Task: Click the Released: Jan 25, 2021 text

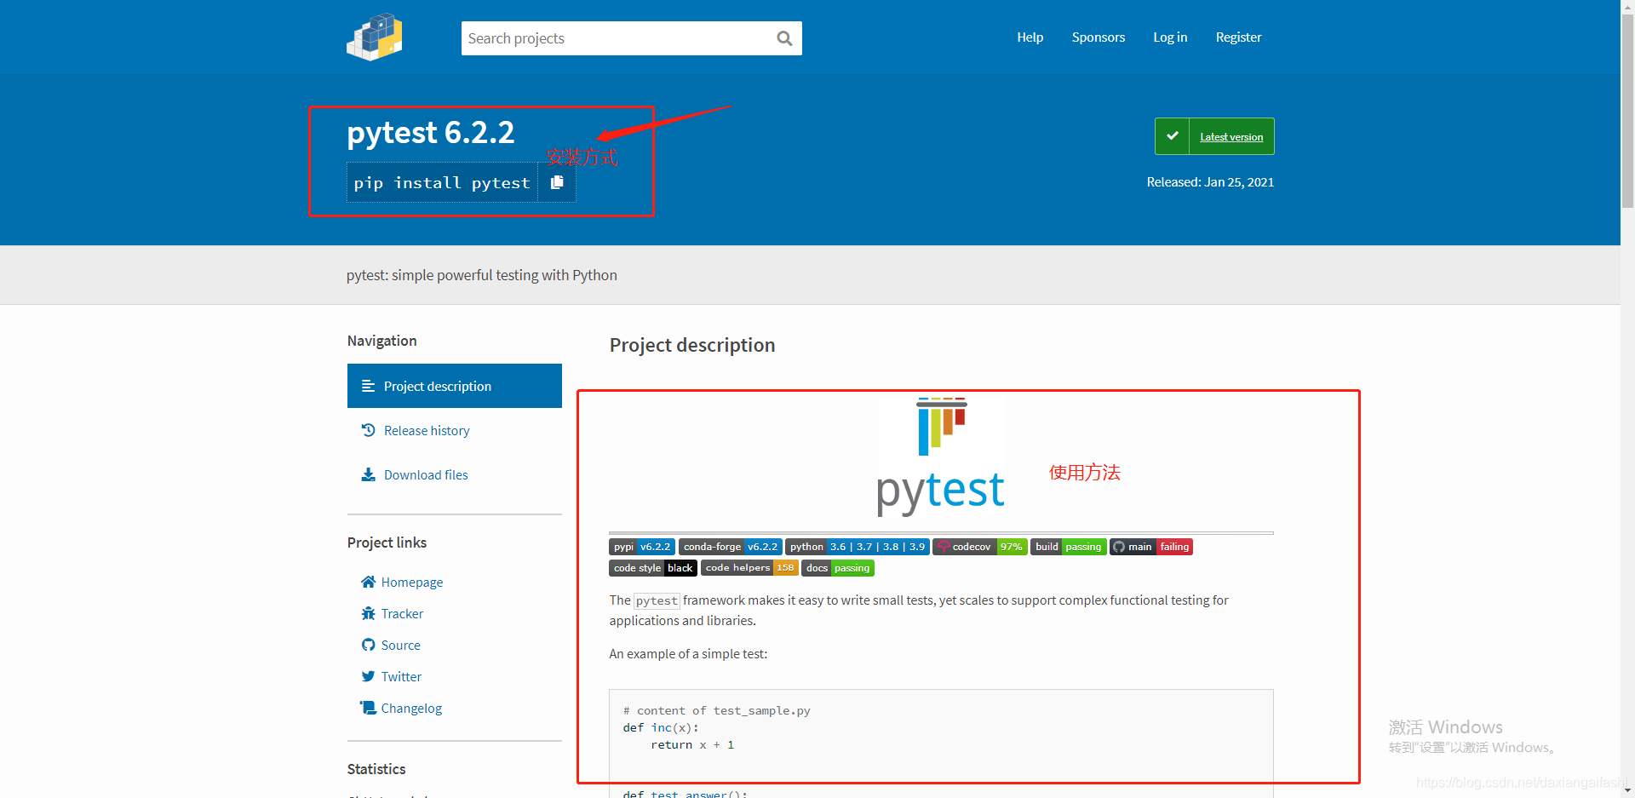Action: [x=1210, y=182]
